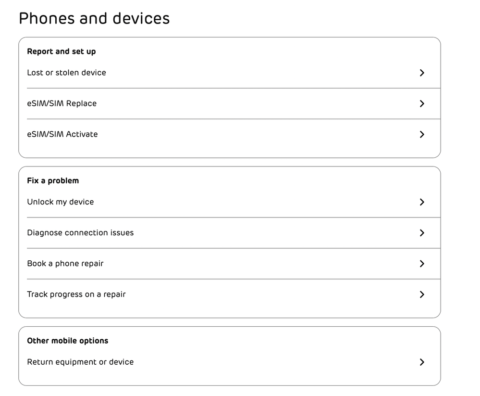Click chevron arrow beside Unlock my device
The width and height of the screenshot is (480, 396).
pyautogui.click(x=422, y=202)
